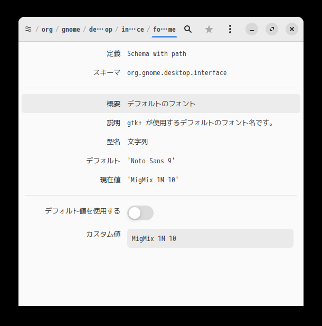Click the カスタム値 text field
The height and width of the screenshot is (326, 322).
(210, 238)
